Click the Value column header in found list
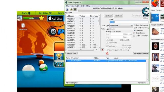 [x=82, y=16]
